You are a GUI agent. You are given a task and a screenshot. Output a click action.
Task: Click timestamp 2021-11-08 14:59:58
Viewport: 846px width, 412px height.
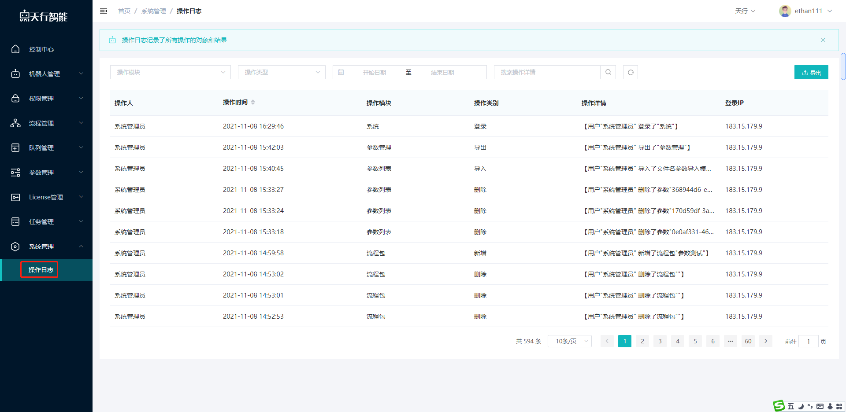pyautogui.click(x=253, y=253)
